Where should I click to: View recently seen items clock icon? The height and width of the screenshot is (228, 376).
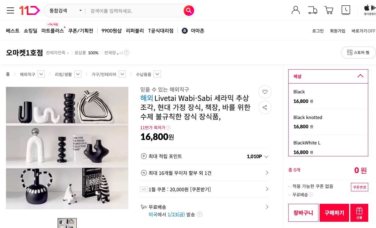click(x=346, y=10)
